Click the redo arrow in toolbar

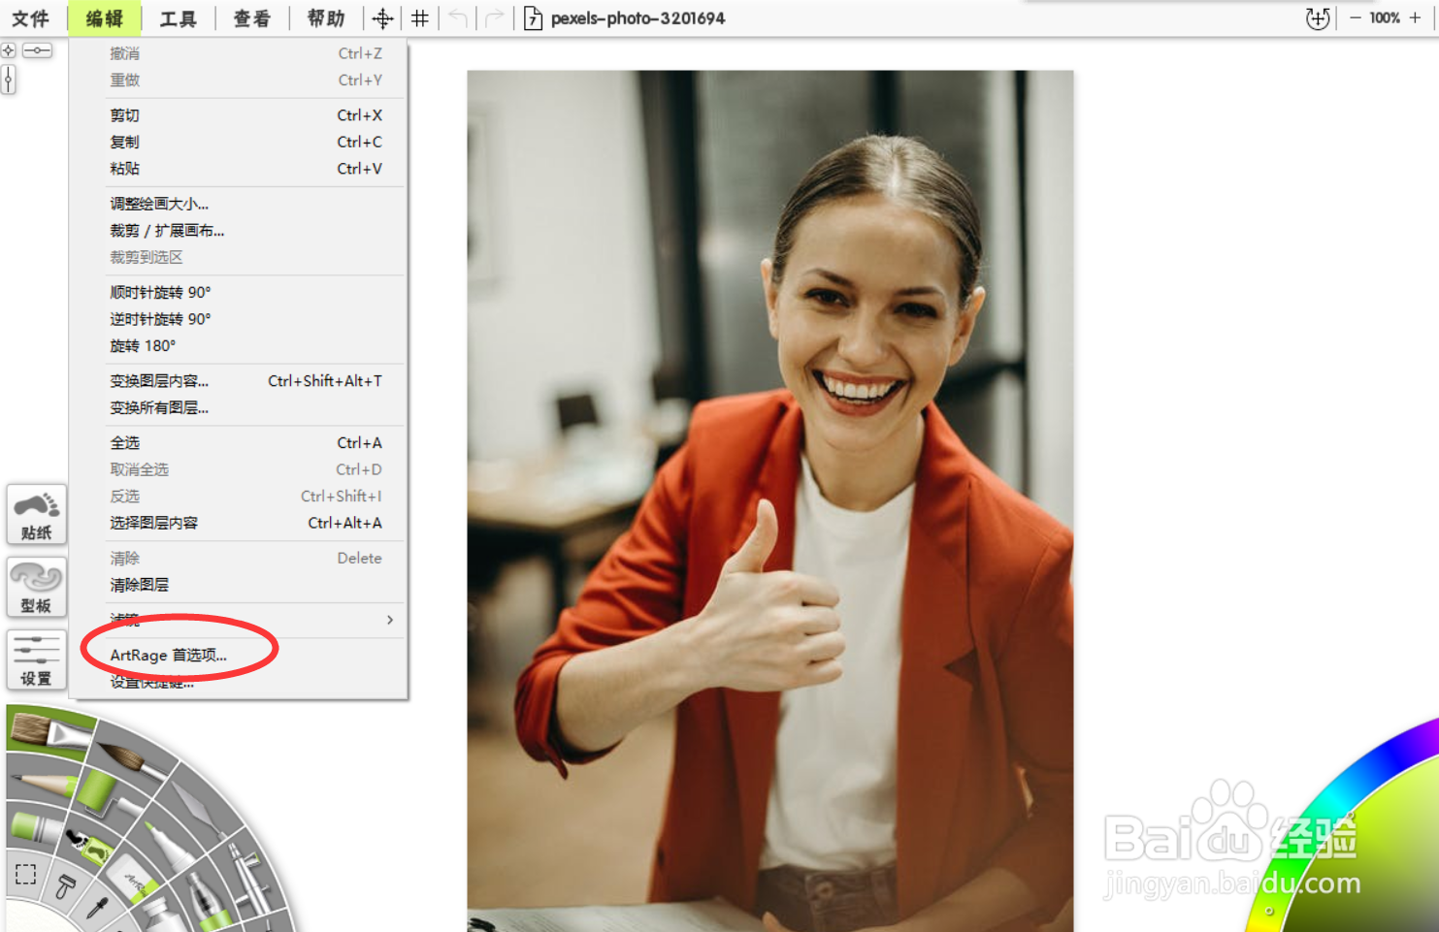coord(495,18)
